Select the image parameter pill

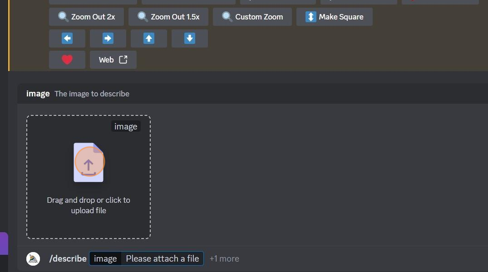click(105, 258)
